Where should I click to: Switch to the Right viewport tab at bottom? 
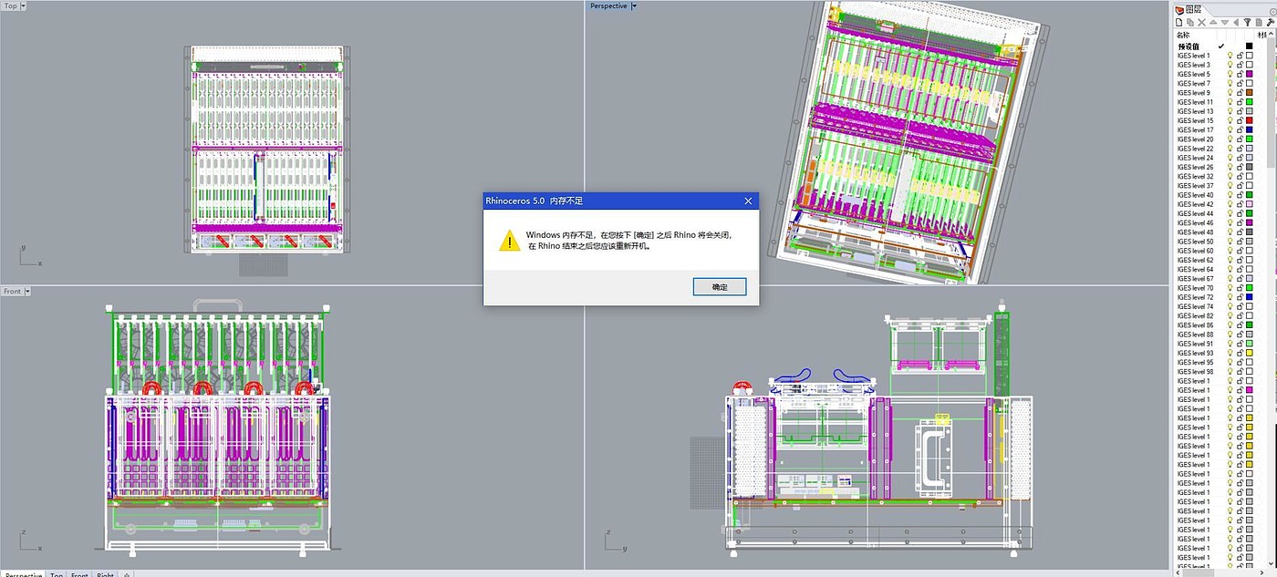tap(106, 574)
